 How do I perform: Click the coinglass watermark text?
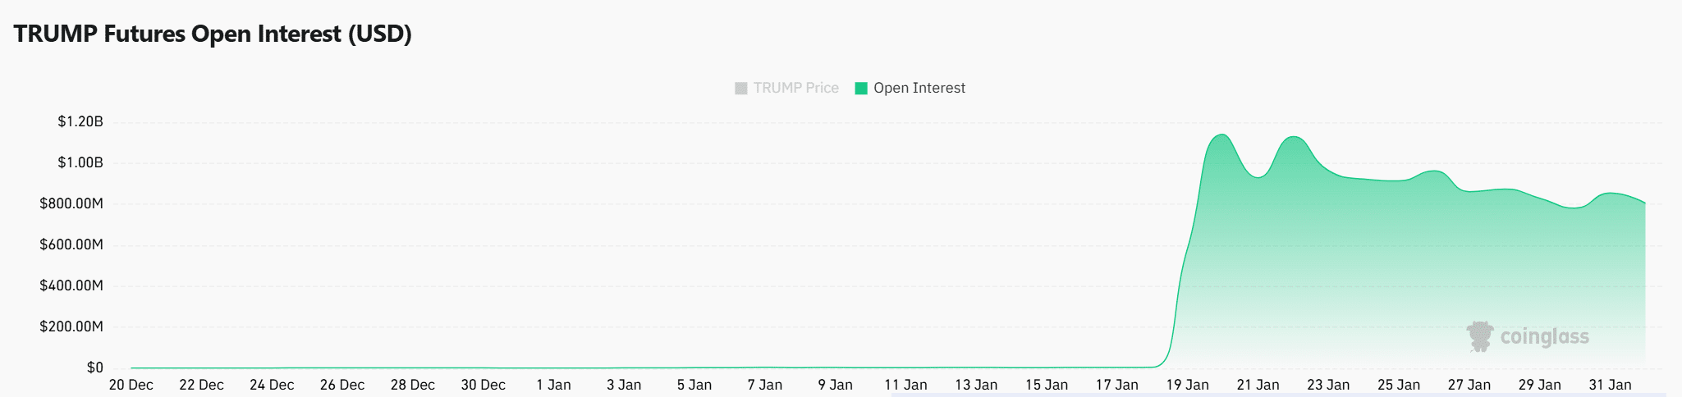click(1544, 337)
